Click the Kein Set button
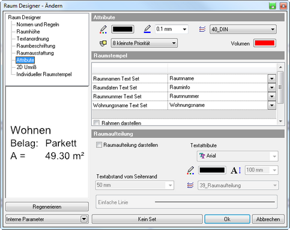The image size is (290, 230). click(x=147, y=219)
